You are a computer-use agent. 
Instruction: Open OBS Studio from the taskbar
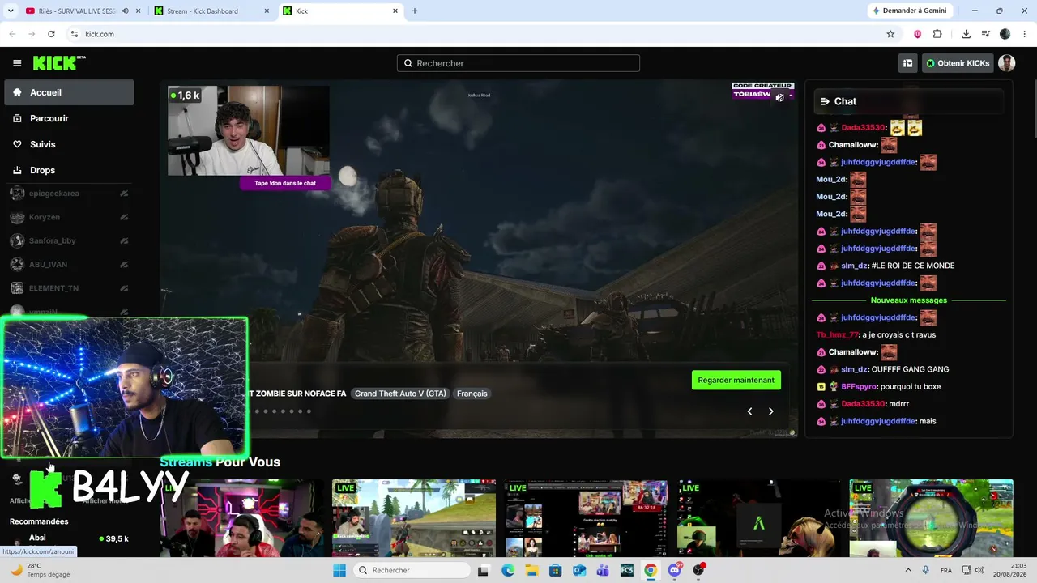click(698, 570)
